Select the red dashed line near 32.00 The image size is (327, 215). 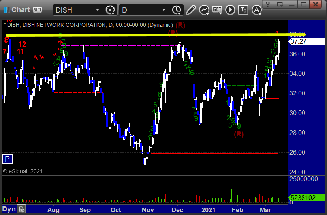click(77, 93)
